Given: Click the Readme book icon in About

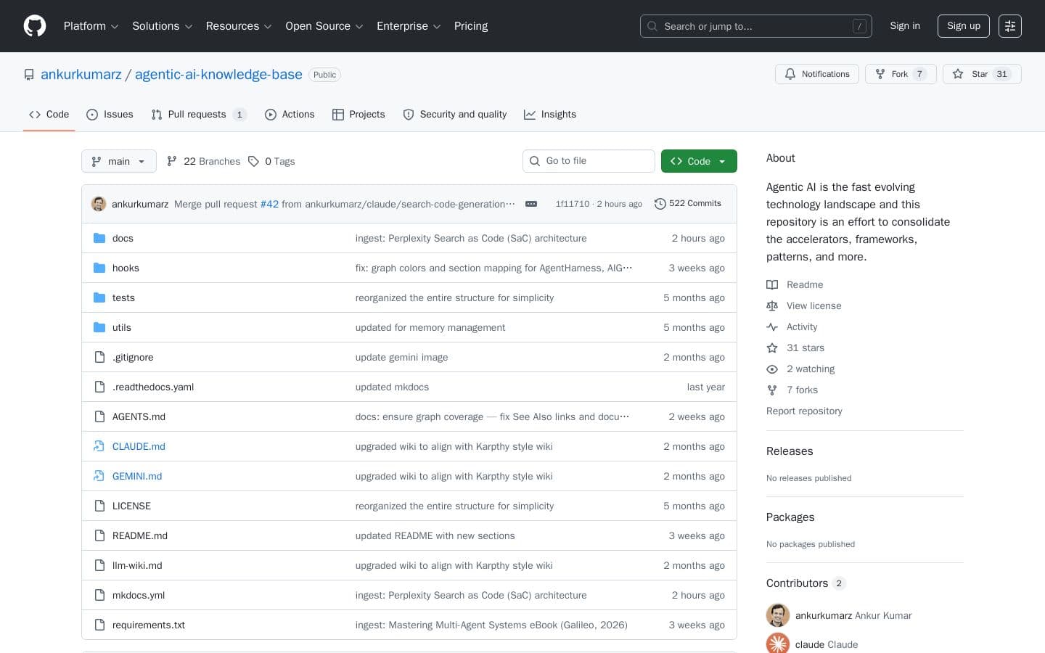Looking at the screenshot, I should coord(772,285).
